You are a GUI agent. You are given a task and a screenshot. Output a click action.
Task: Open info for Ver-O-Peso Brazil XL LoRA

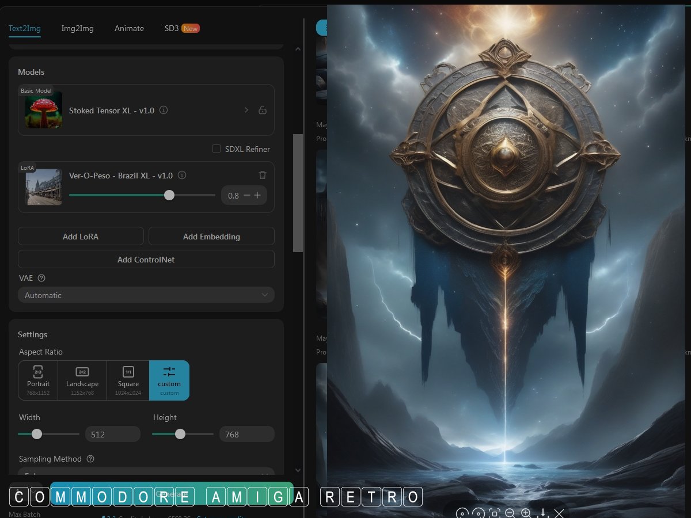pos(182,175)
